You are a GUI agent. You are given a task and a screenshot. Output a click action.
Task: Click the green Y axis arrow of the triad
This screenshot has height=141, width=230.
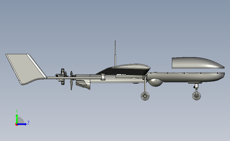click(x=17, y=119)
